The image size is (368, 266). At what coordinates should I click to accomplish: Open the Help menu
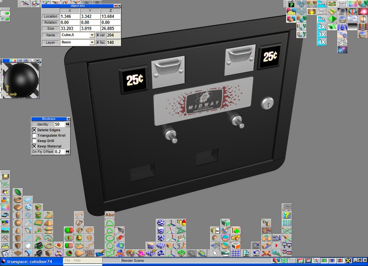click(x=77, y=261)
